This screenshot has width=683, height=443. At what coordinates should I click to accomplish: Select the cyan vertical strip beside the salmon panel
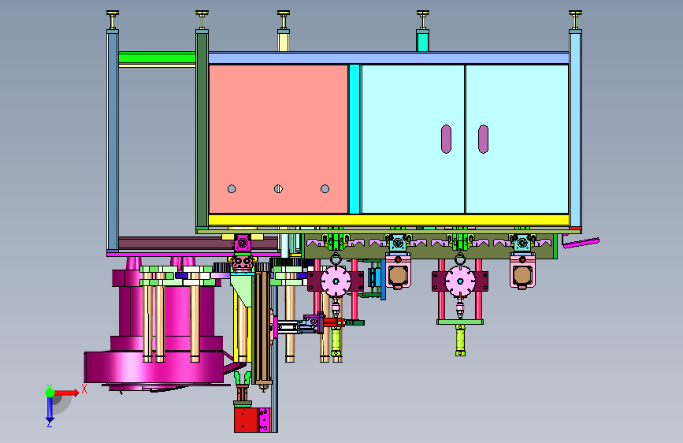(354, 139)
